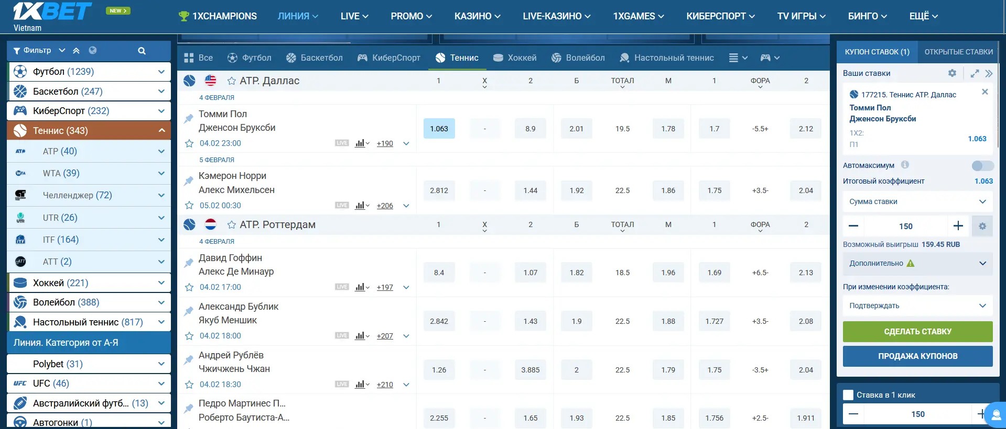This screenshot has width=1006, height=429.
Task: Open the LIVE menu
Action: pos(354,16)
